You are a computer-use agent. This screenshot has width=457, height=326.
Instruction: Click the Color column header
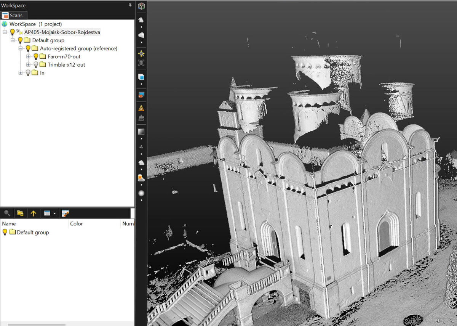[94, 223]
